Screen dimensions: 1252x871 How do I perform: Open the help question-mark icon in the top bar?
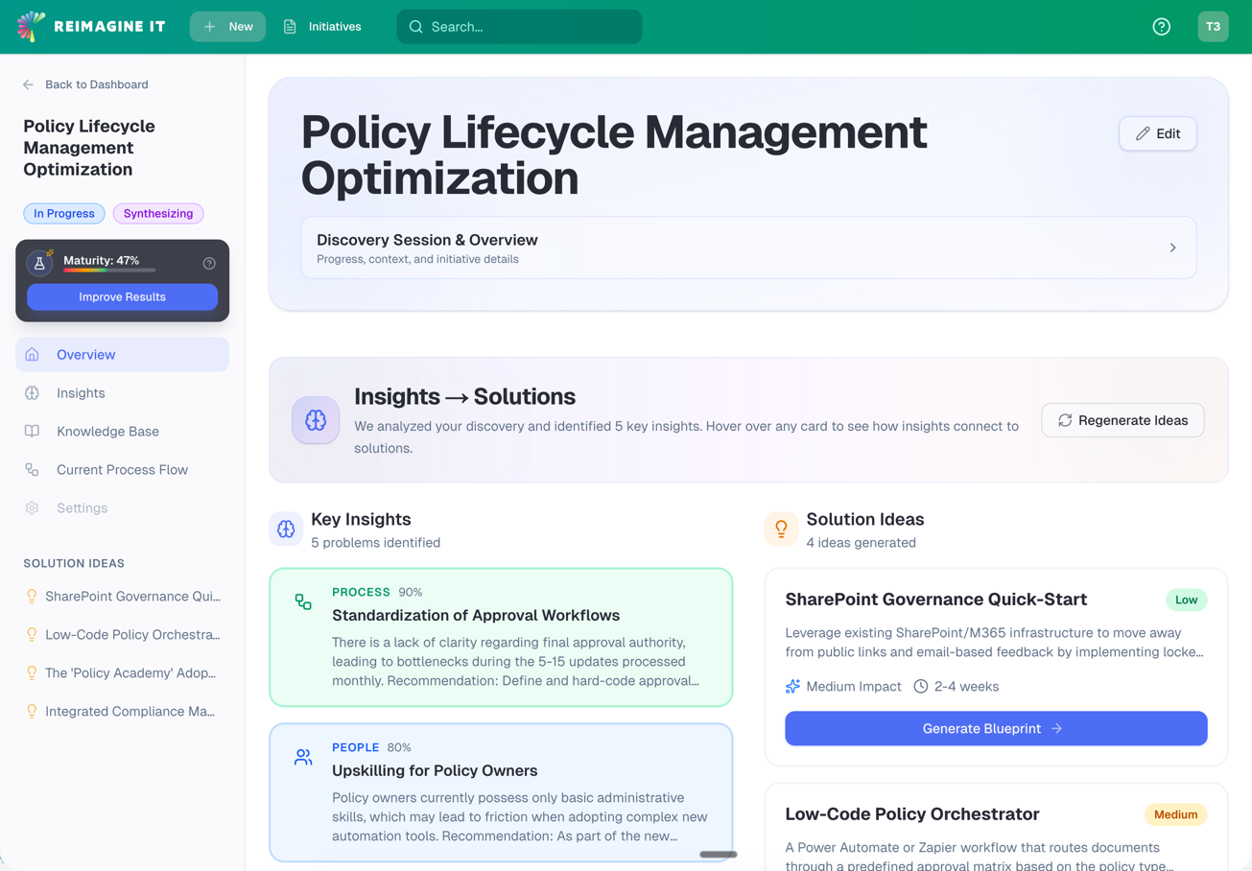[x=1161, y=27]
